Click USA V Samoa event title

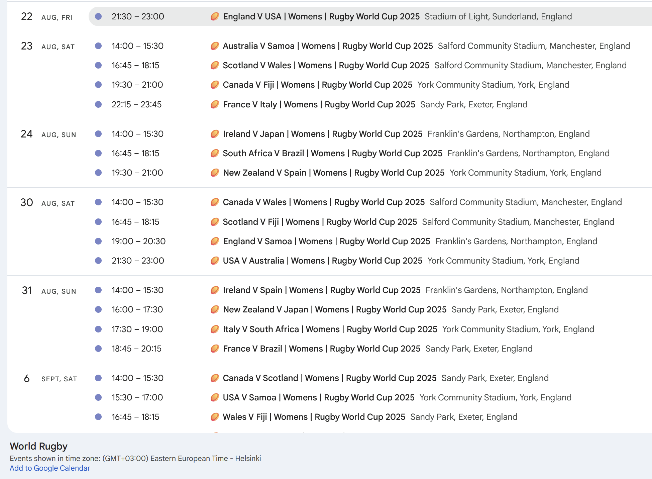point(319,397)
